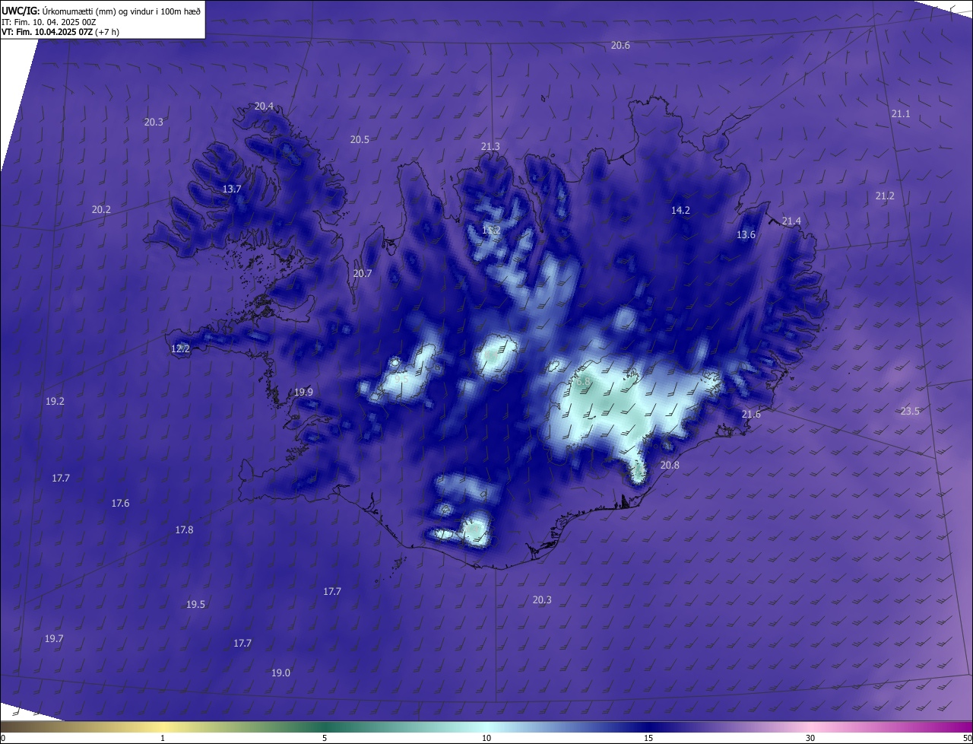
Task: Click the 13.7 value label
Action: pyautogui.click(x=232, y=189)
